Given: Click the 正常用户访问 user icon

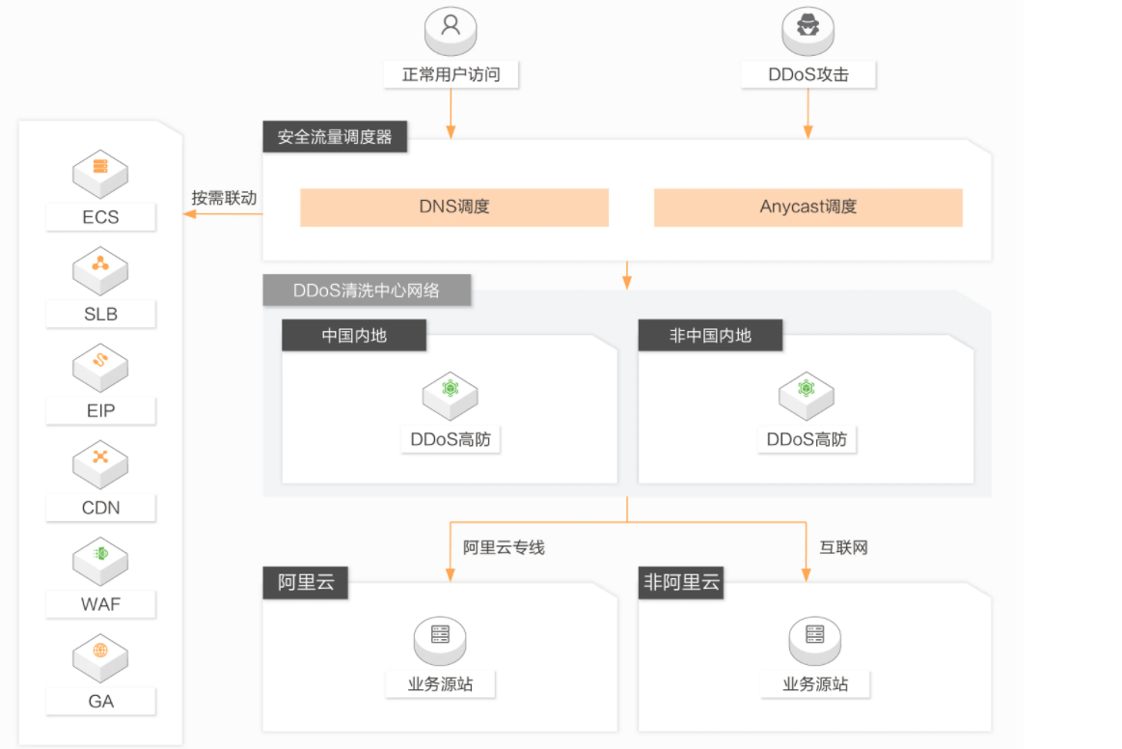Looking at the screenshot, I should pos(451,30).
